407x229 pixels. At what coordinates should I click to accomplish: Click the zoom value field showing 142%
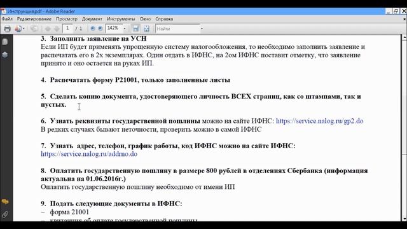(114, 28)
